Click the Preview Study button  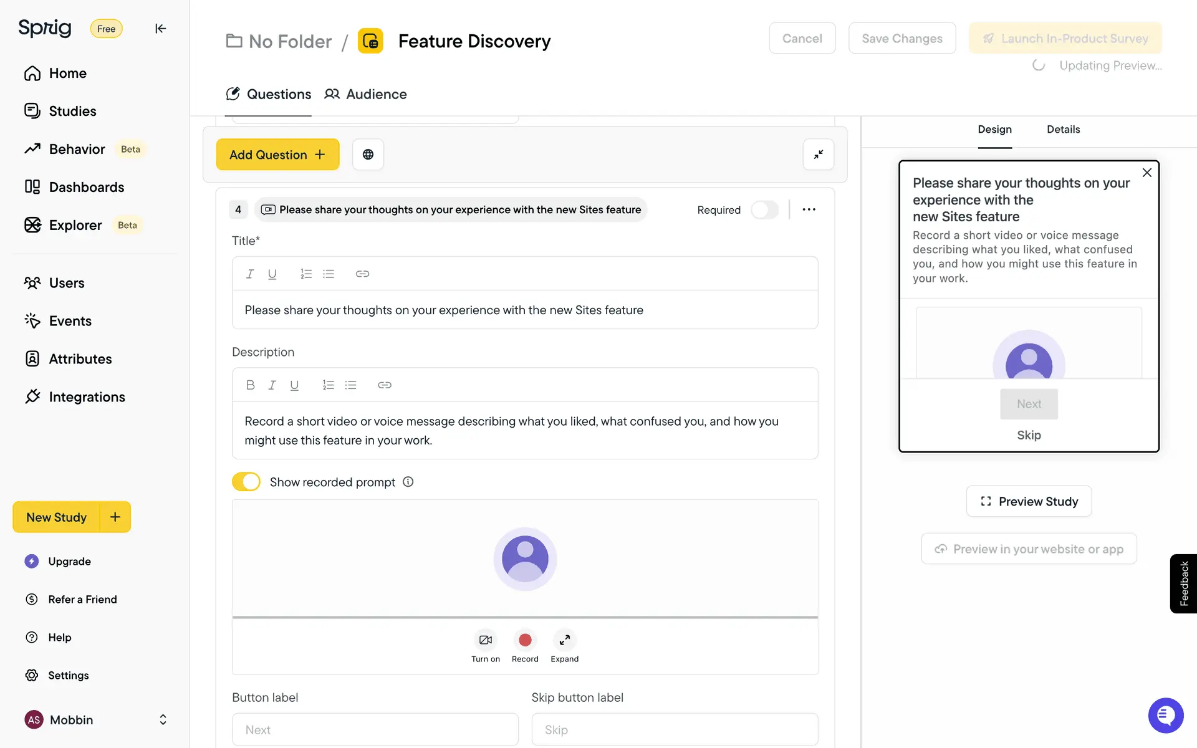(x=1029, y=501)
